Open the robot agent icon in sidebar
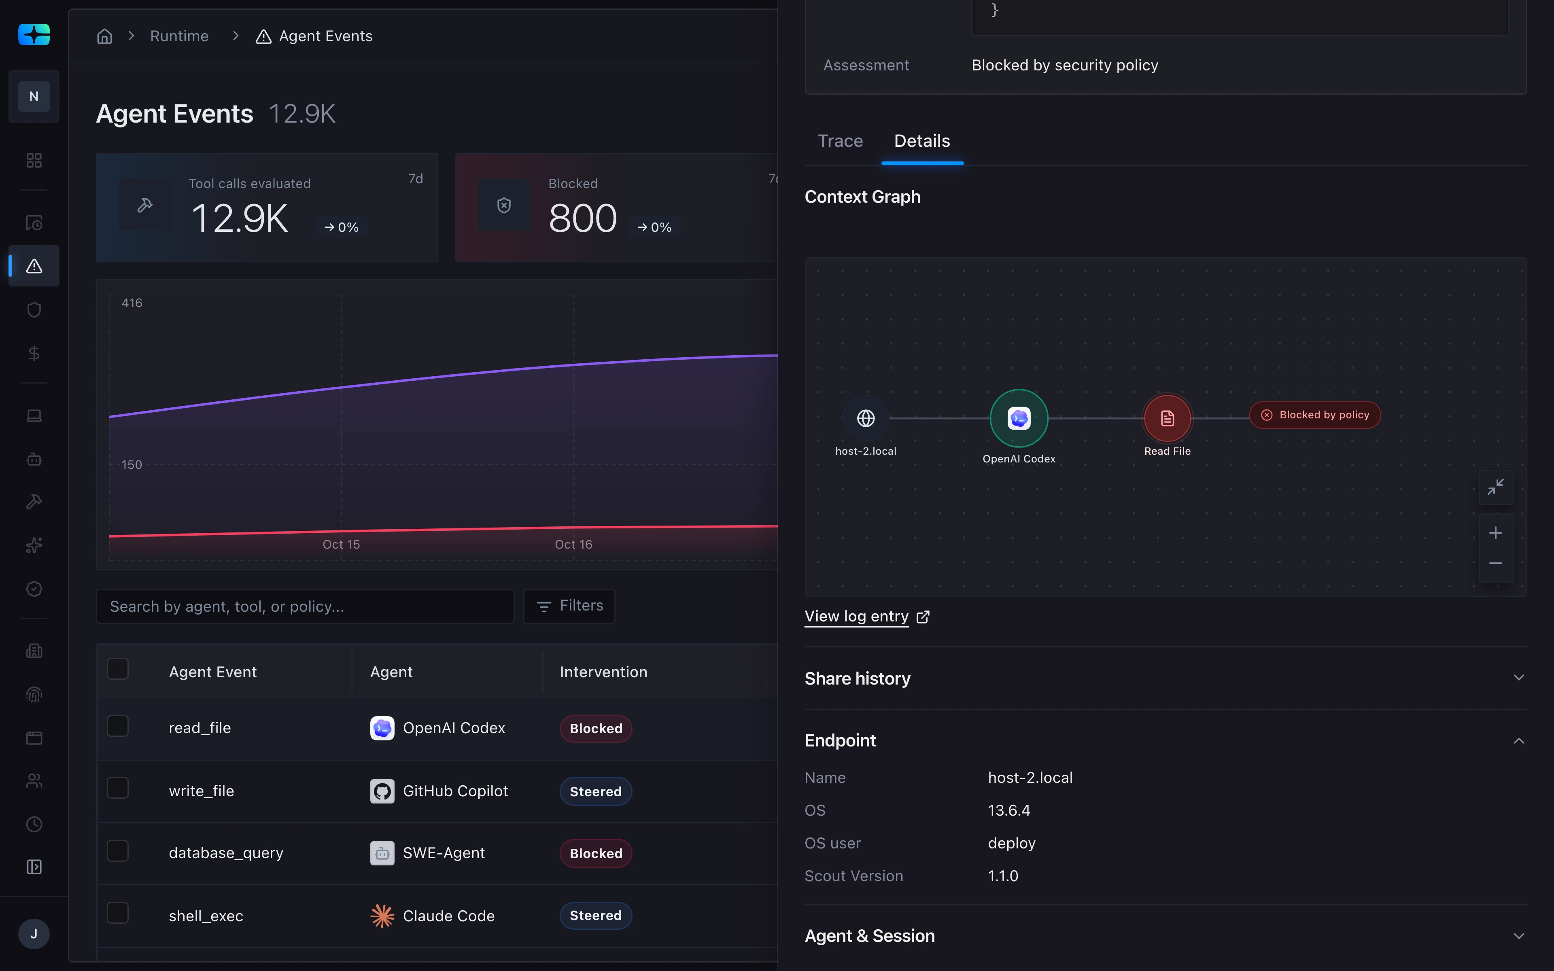1554x971 pixels. [x=34, y=459]
